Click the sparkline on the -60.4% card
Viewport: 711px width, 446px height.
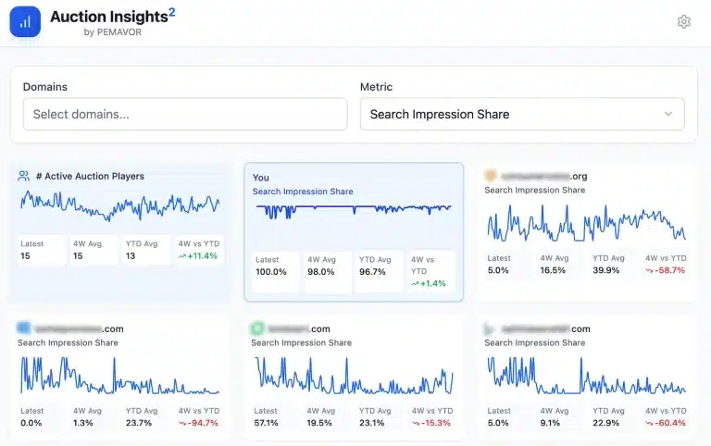[586, 376]
